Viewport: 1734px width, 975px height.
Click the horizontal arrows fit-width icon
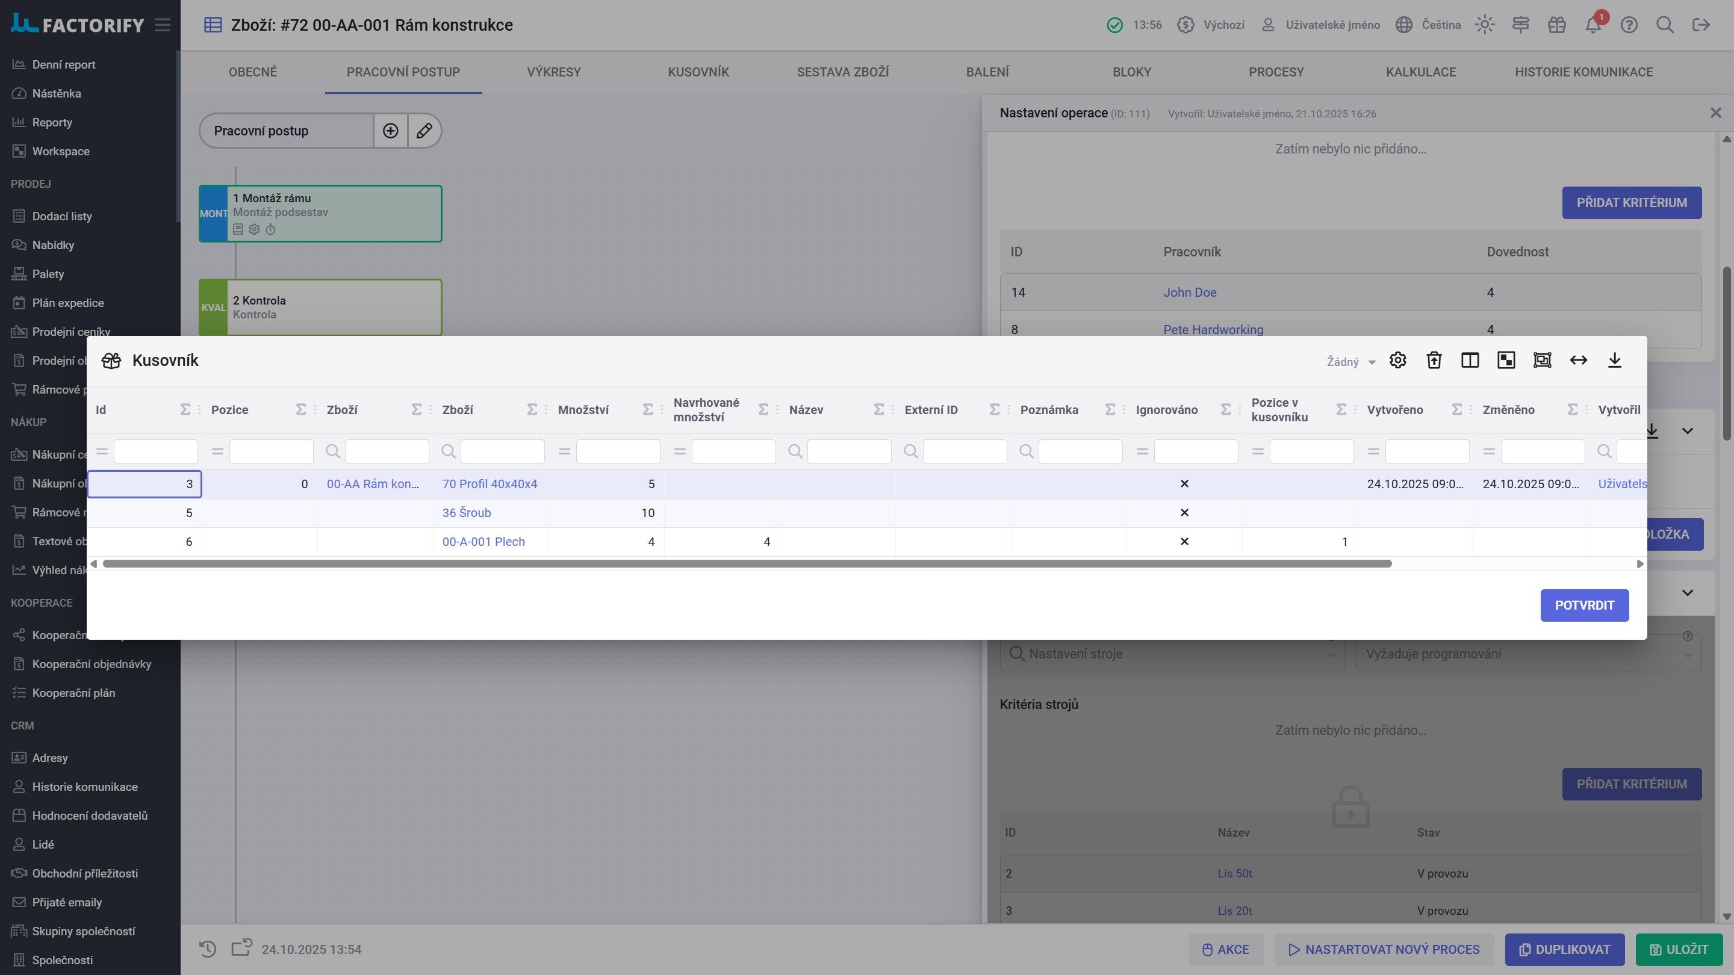pos(1579,360)
